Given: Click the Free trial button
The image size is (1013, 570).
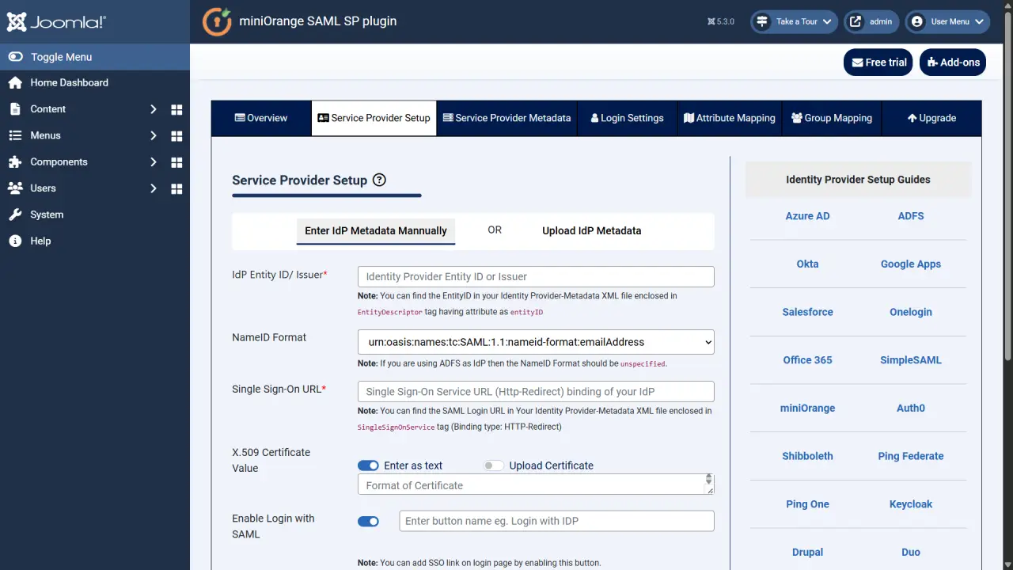Looking at the screenshot, I should point(878,63).
